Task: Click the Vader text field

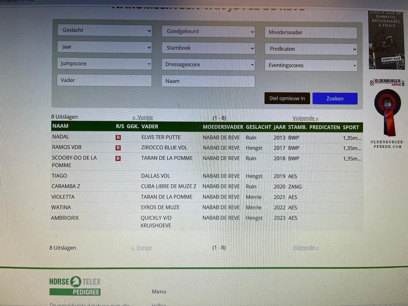Action: click(105, 81)
